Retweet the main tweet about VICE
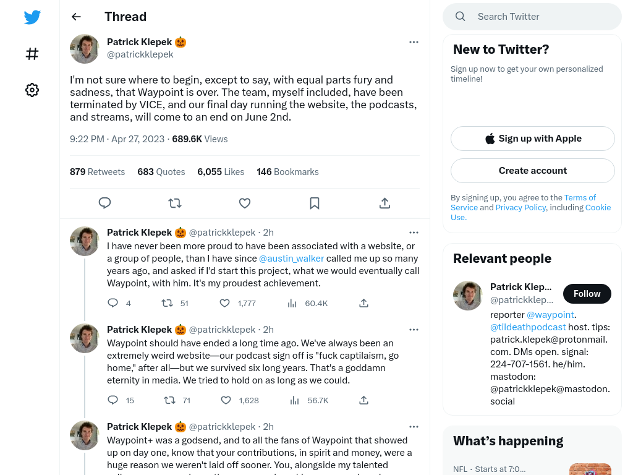This screenshot has height=475, width=633. click(175, 203)
